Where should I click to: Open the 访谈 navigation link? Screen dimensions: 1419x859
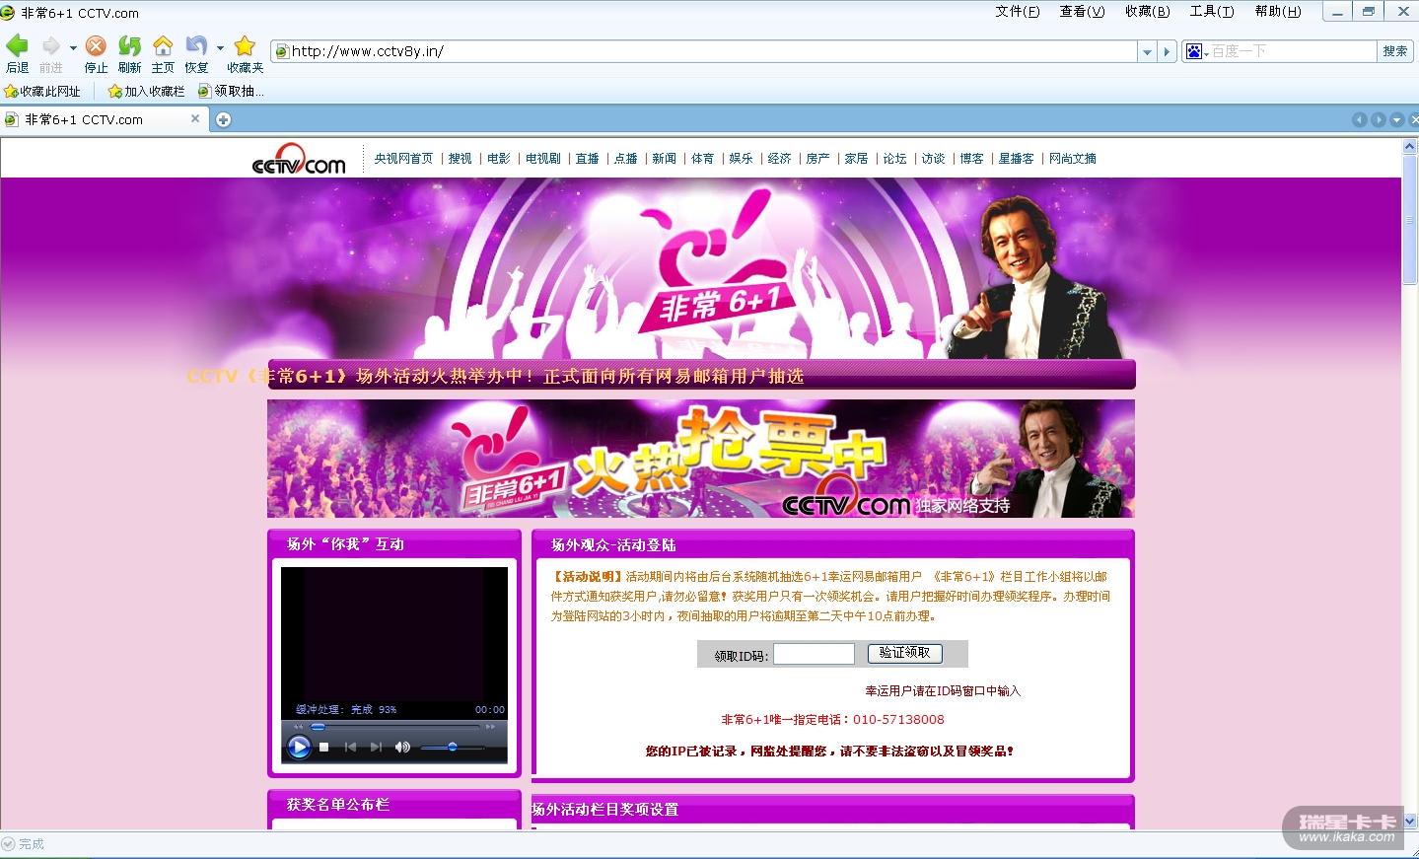(934, 159)
